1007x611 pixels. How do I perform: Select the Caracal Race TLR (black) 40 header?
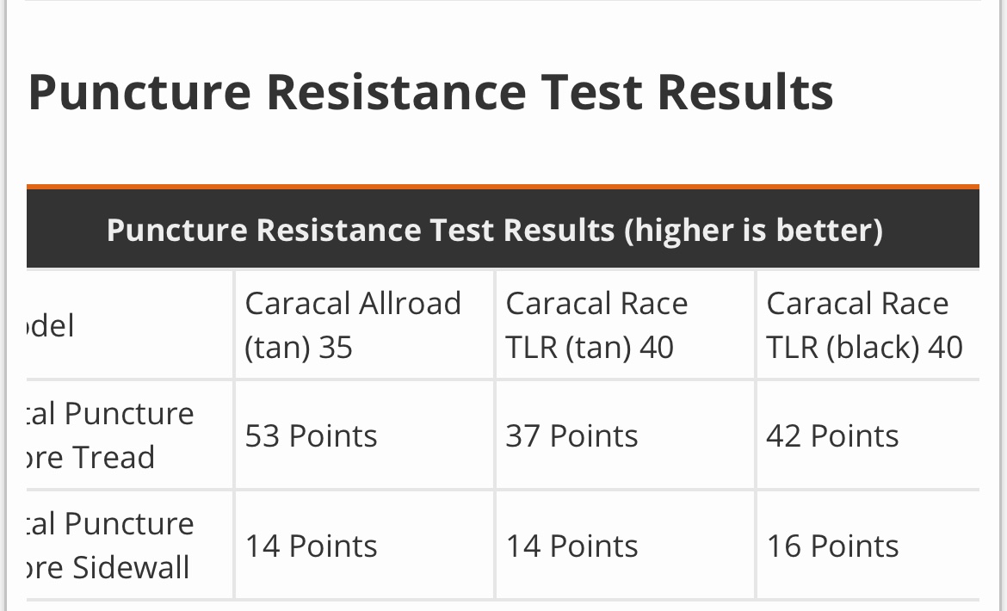[x=864, y=325]
